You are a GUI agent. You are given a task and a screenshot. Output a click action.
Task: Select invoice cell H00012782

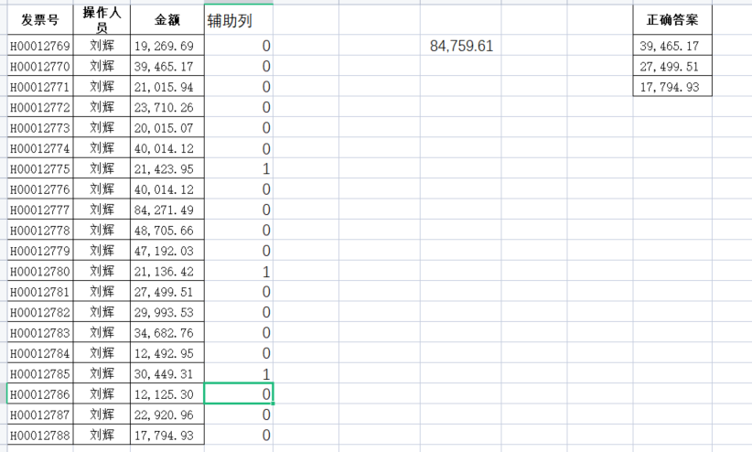coord(40,312)
